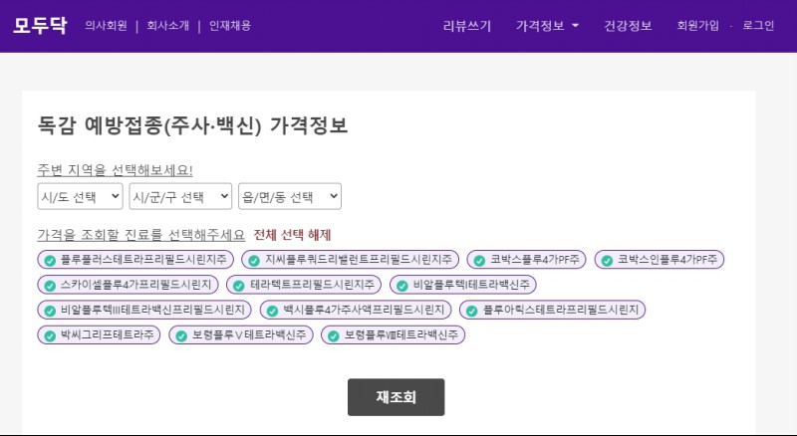The height and width of the screenshot is (436, 797).
Task: Open the 시/군/구 선택 dropdown
Action: pyautogui.click(x=180, y=196)
